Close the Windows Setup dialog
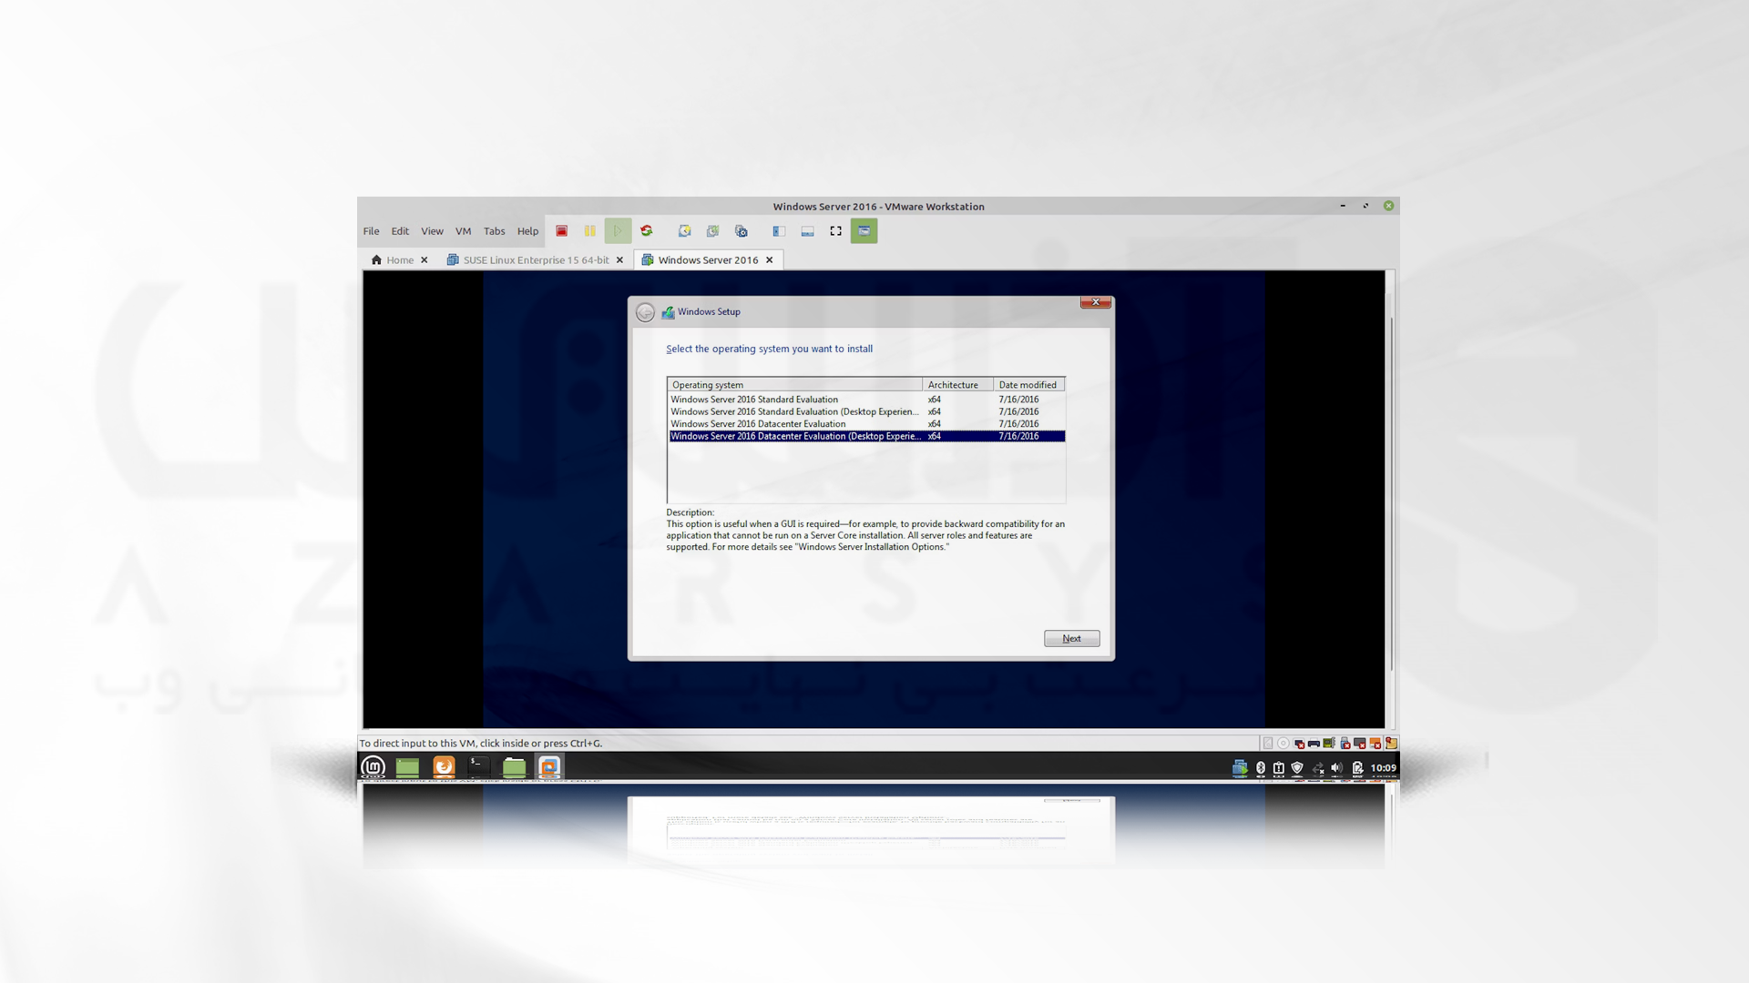The width and height of the screenshot is (1749, 983). [x=1096, y=302]
